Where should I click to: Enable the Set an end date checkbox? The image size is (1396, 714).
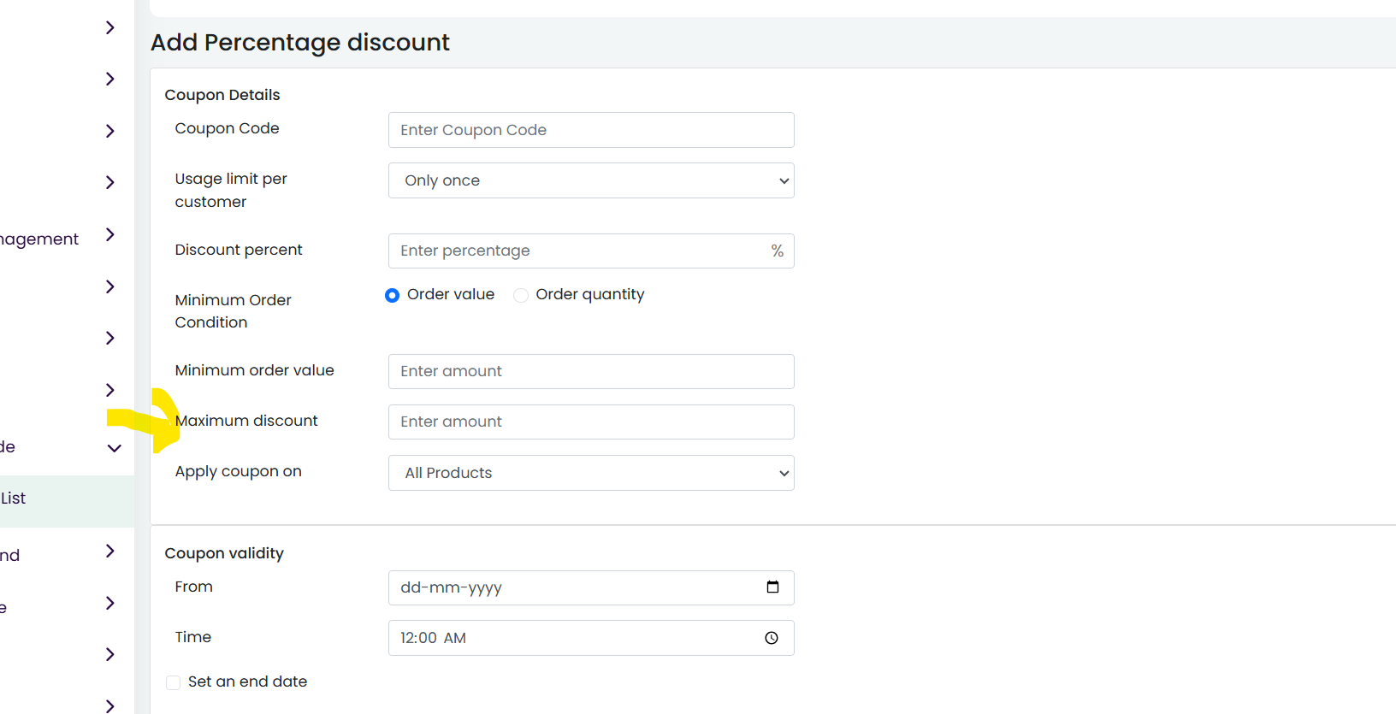(173, 682)
